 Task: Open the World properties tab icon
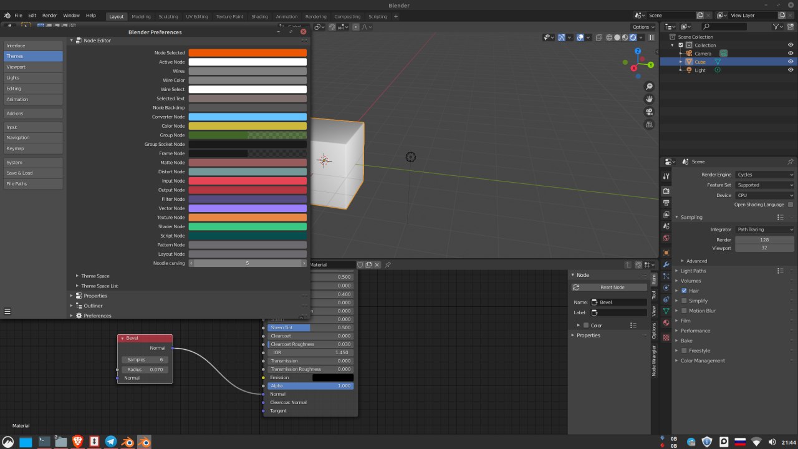tap(666, 238)
